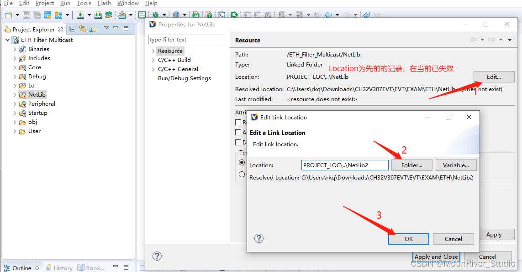The height and width of the screenshot is (272, 522).
Task: Click the Build All toolbar icon
Action: pos(98,15)
